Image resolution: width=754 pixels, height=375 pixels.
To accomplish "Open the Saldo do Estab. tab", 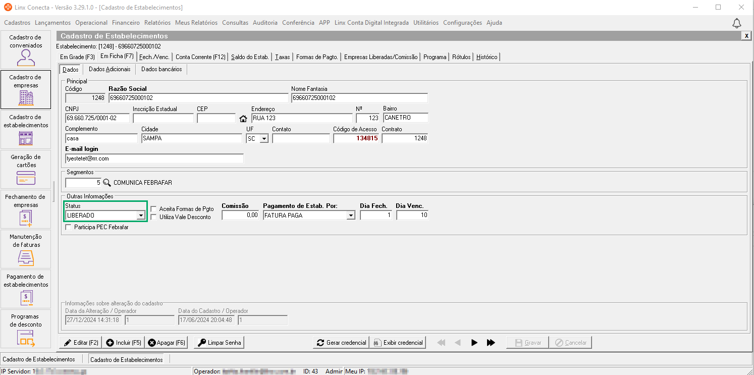I will (x=250, y=57).
